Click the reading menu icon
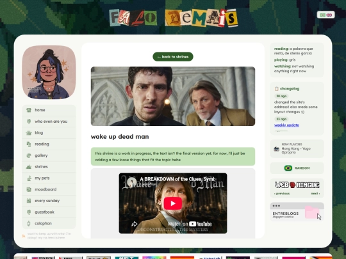The width and height of the screenshot is (346, 259). pyautogui.click(x=29, y=144)
